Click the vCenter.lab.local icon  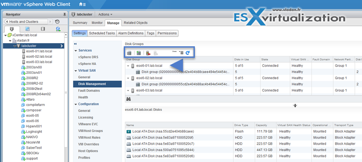tap(9, 35)
